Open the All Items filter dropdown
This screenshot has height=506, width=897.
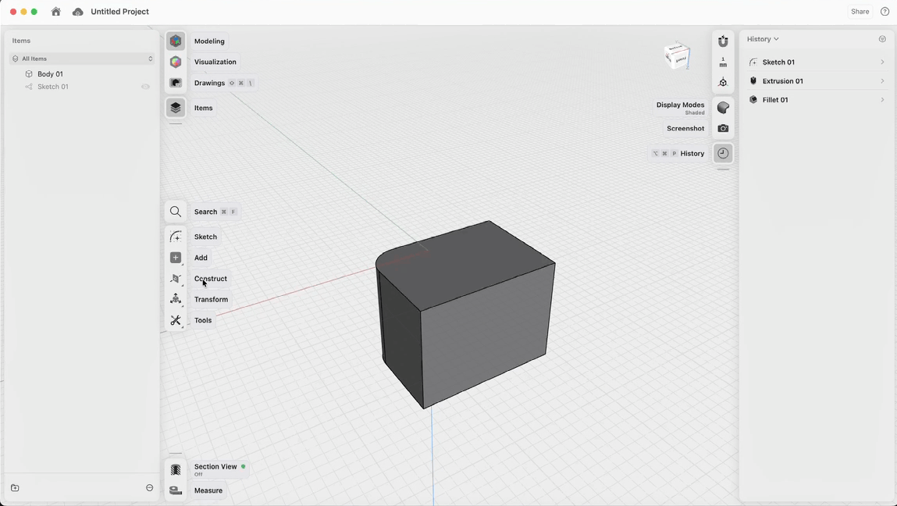[x=83, y=59]
